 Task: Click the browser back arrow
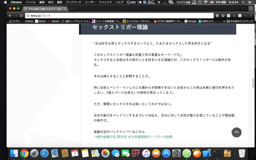10,15
